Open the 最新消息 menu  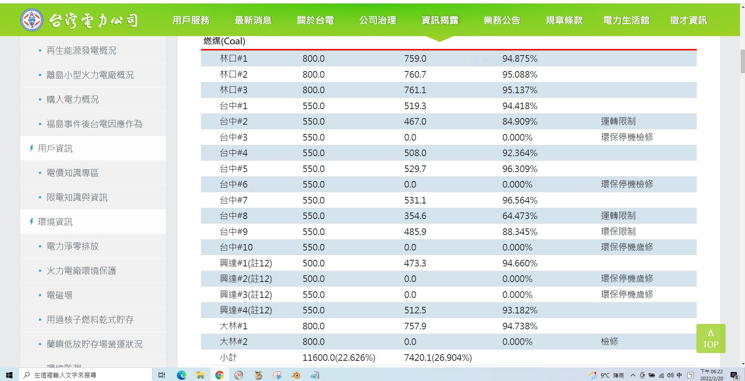point(253,20)
